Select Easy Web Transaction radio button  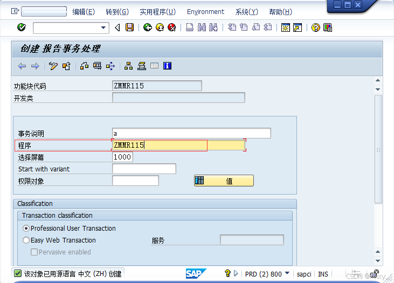26,240
